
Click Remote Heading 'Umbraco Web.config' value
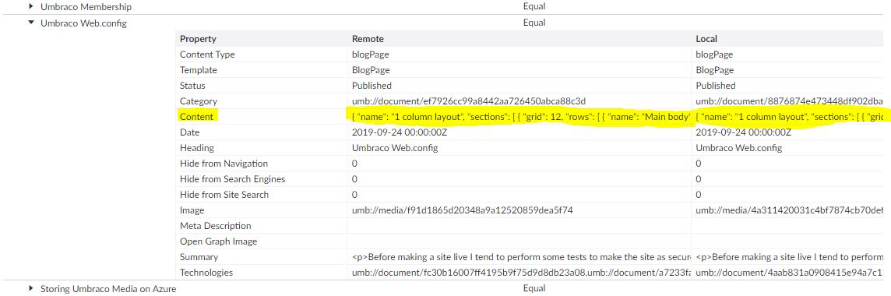pyautogui.click(x=395, y=148)
